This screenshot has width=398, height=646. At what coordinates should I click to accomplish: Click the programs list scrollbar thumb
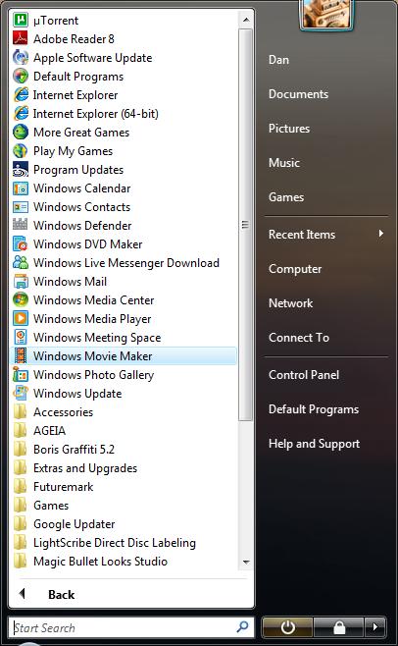[246, 225]
